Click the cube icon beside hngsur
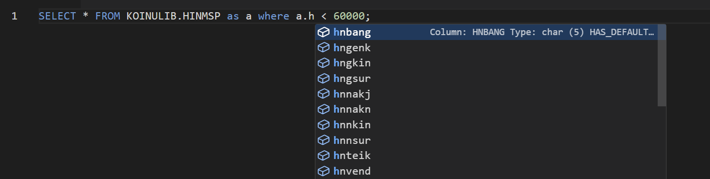The image size is (710, 179). 323,79
